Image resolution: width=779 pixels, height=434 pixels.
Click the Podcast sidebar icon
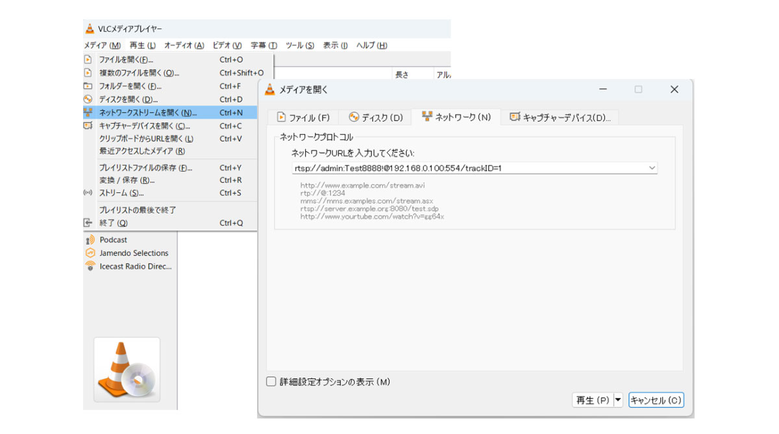click(x=90, y=240)
